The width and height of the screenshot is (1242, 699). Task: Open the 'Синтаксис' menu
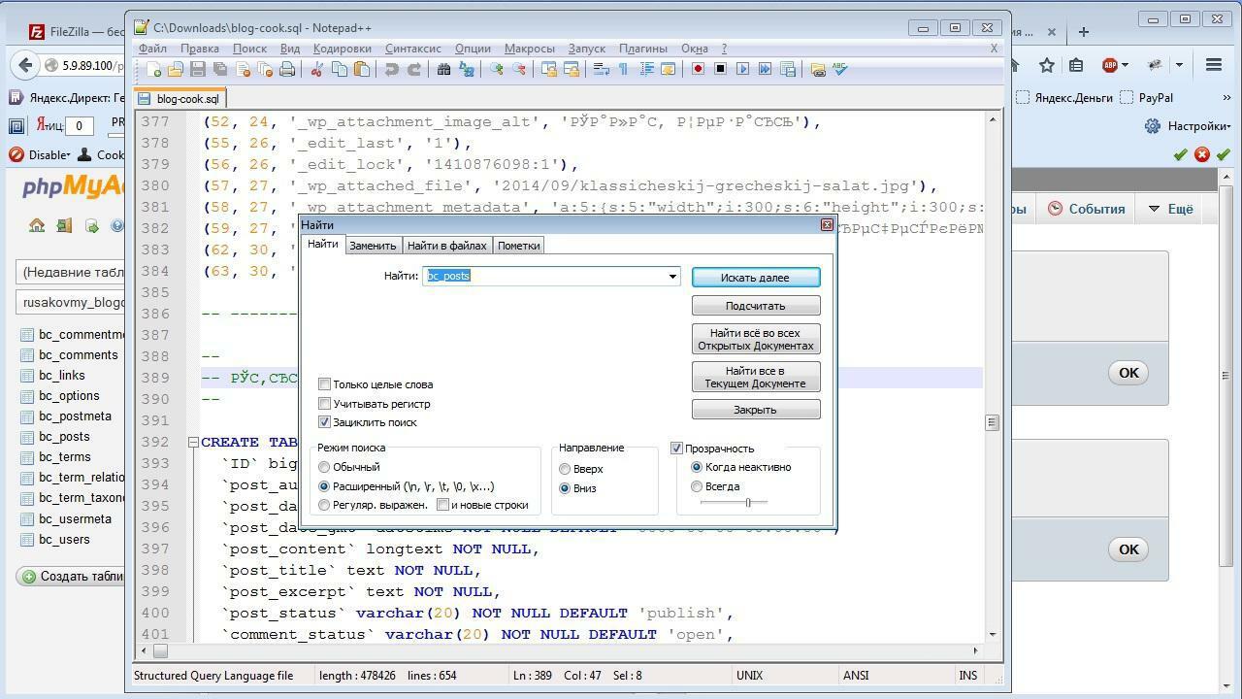(413, 48)
